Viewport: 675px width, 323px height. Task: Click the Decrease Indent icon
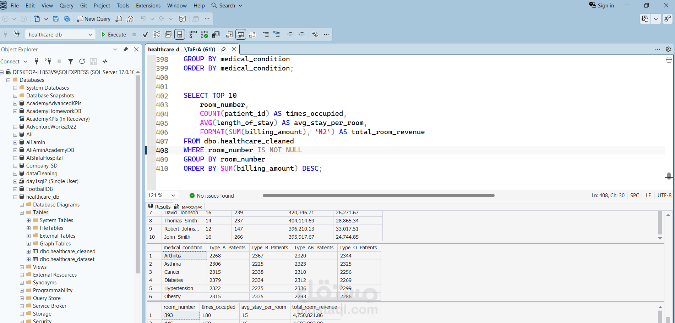[290, 34]
